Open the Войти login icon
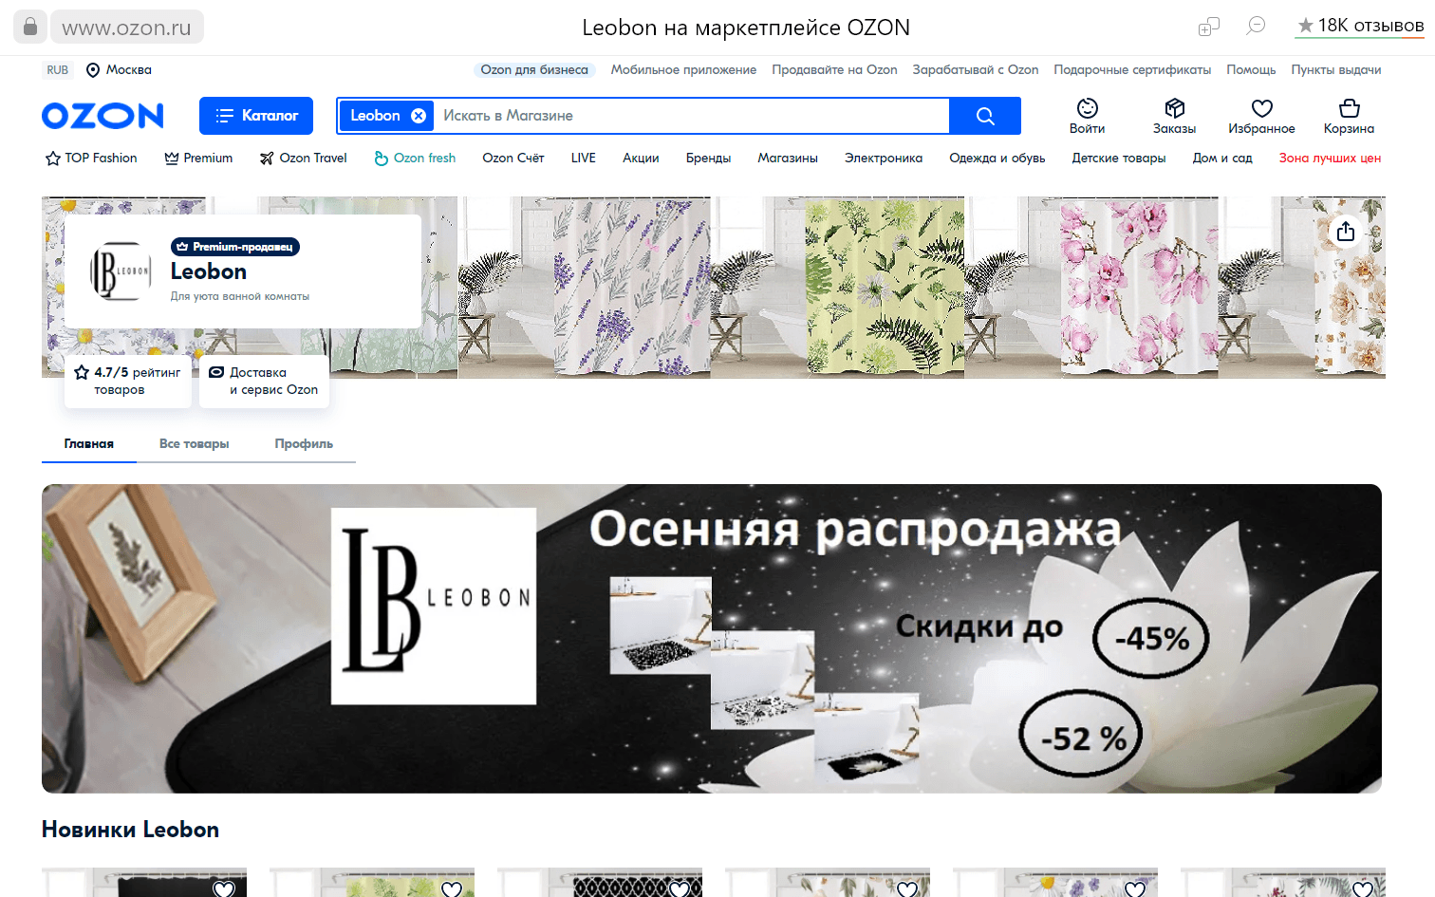The width and height of the screenshot is (1435, 897). pos(1088,116)
